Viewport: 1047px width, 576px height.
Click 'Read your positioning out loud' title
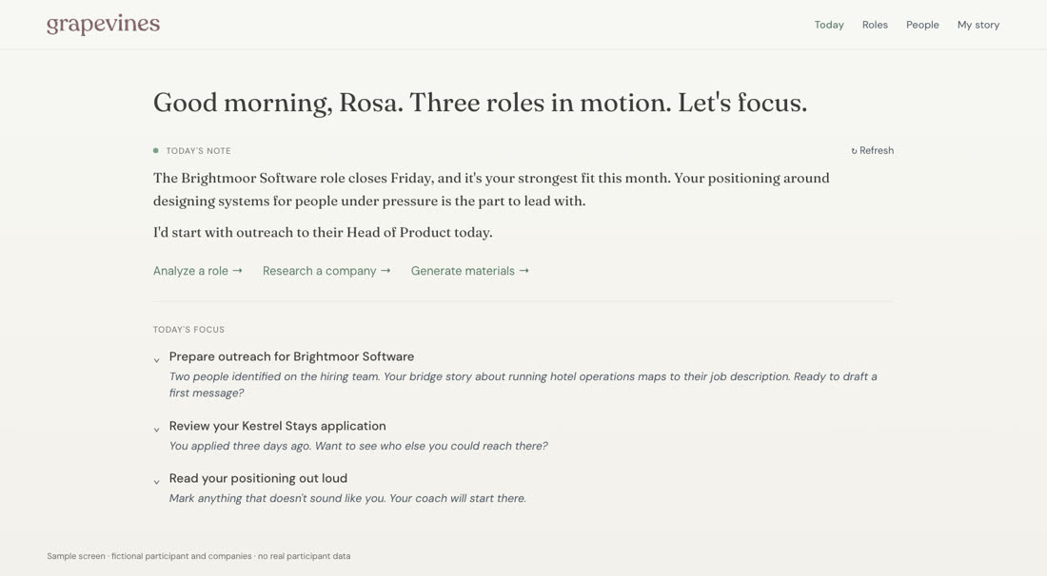point(258,478)
